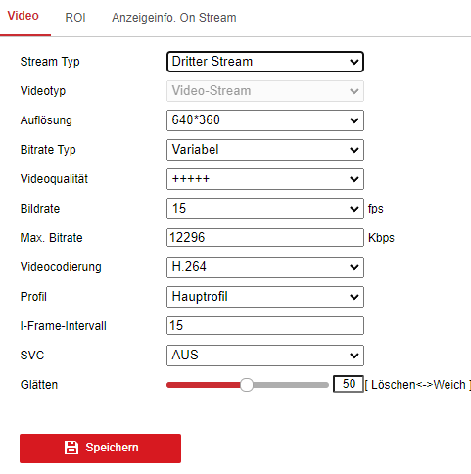Screen dimensions: 471x474
Task: Open the Videoqualität dropdown
Action: coord(265,179)
